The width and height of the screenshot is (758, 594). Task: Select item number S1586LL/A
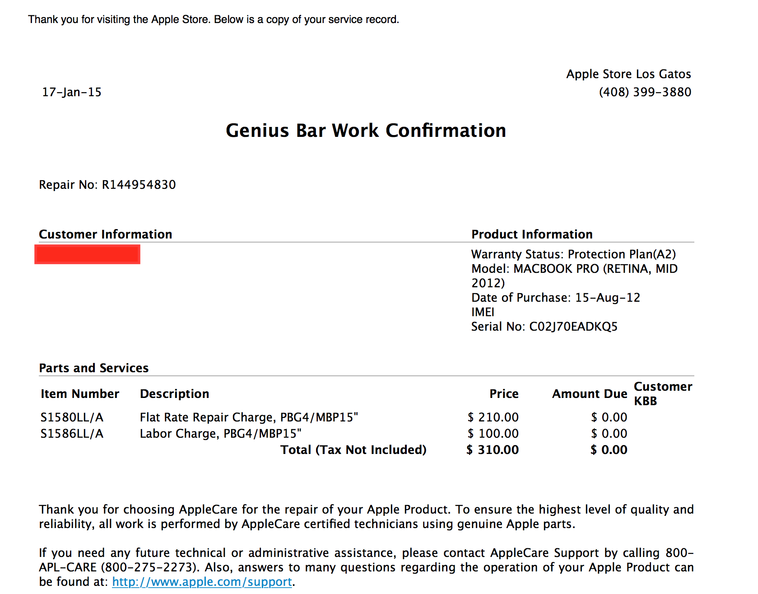[72, 434]
